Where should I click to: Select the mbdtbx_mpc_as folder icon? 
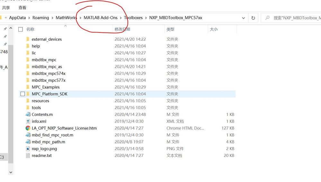pos(28,67)
